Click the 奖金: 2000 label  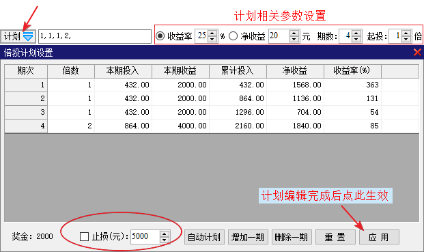coord(32,236)
